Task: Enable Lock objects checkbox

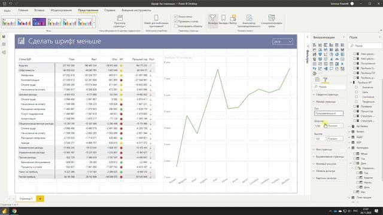Action: (176, 26)
